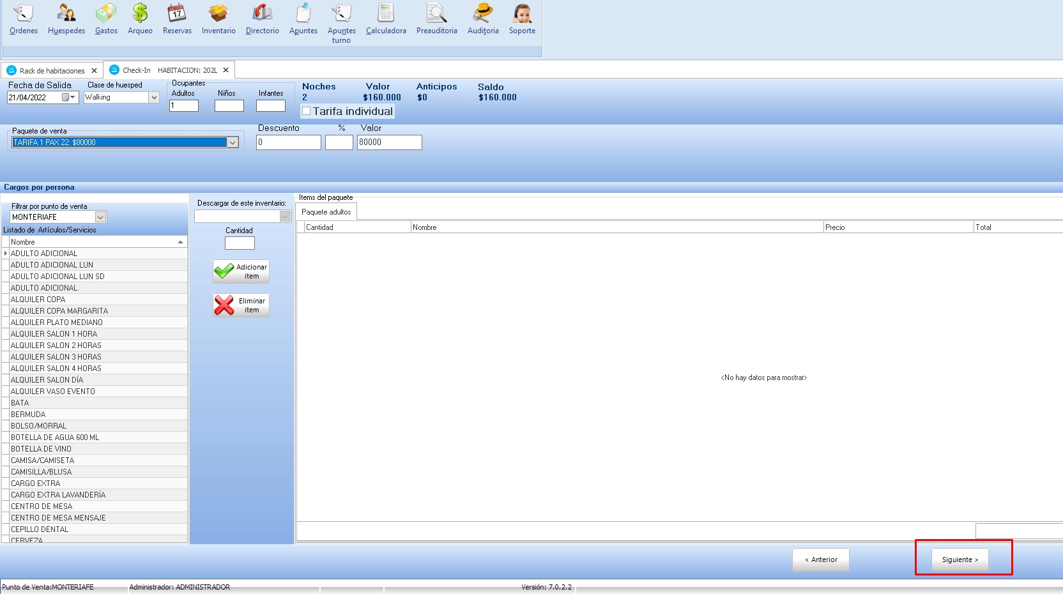
Task: Expand the Paquete de venta dropdown
Action: click(233, 142)
